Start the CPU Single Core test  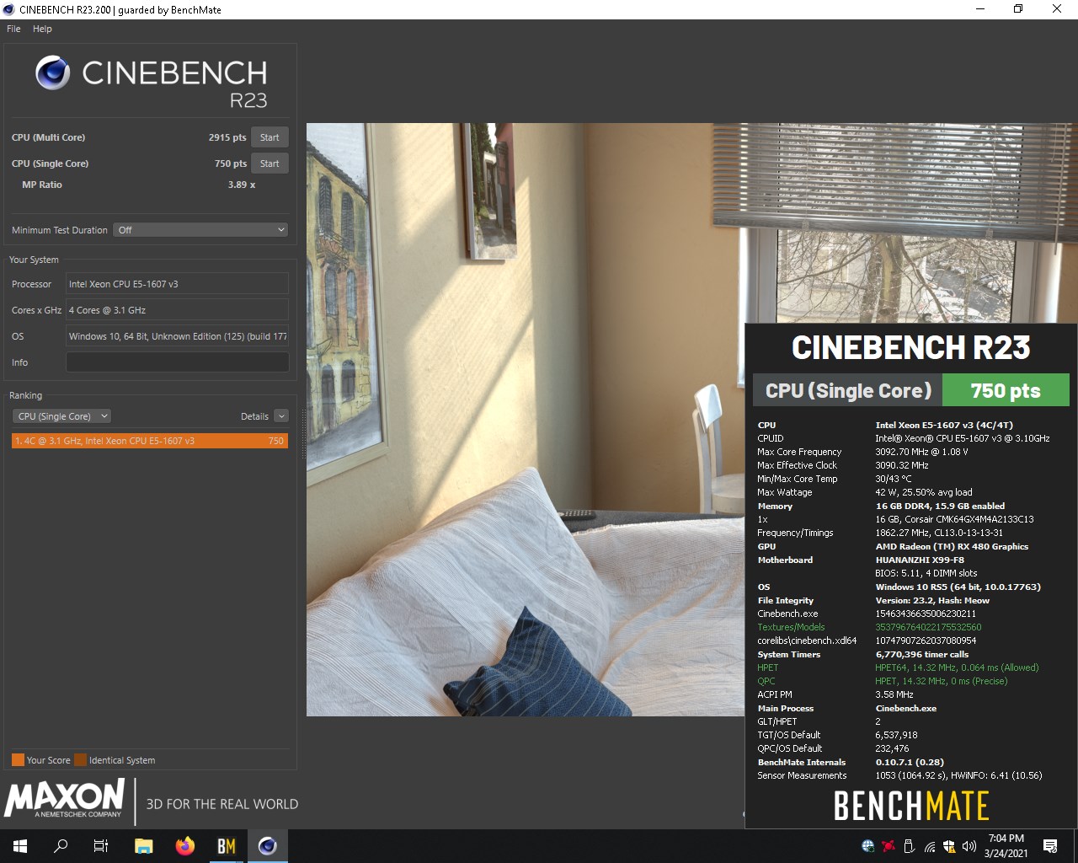pyautogui.click(x=269, y=163)
